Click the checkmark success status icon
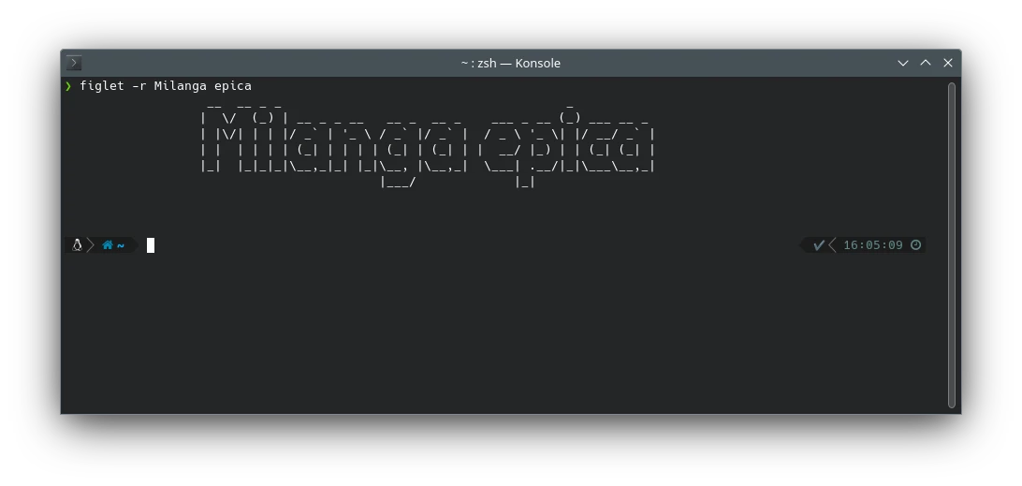The height and width of the screenshot is (486, 1022). pyautogui.click(x=819, y=245)
